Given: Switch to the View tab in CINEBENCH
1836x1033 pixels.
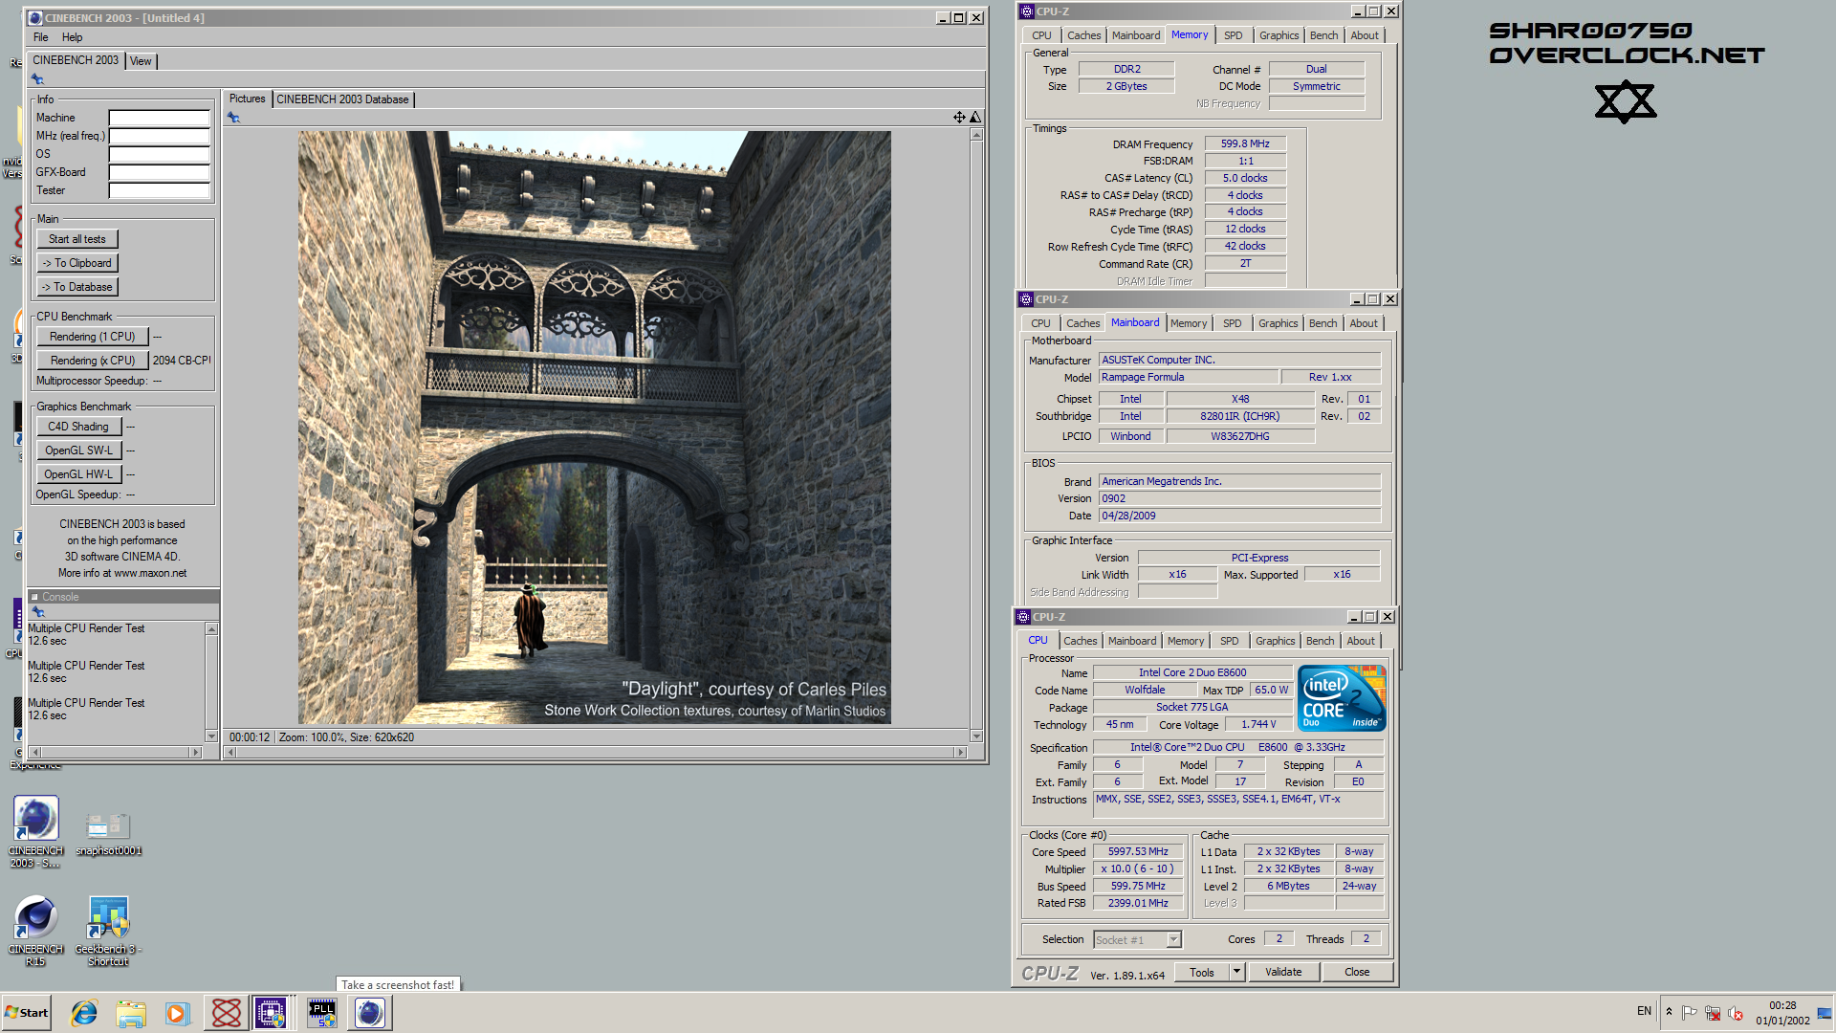Looking at the screenshot, I should coord(141,61).
